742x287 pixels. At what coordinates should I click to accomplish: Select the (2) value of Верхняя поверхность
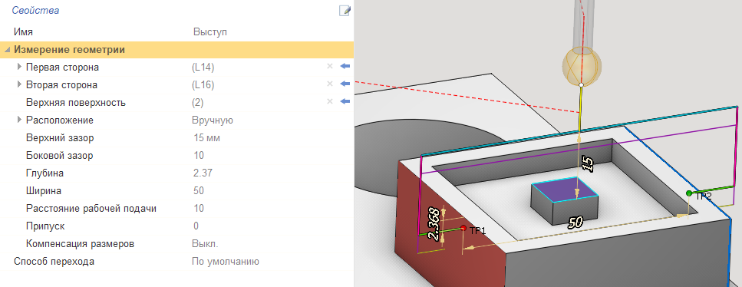[x=198, y=102]
